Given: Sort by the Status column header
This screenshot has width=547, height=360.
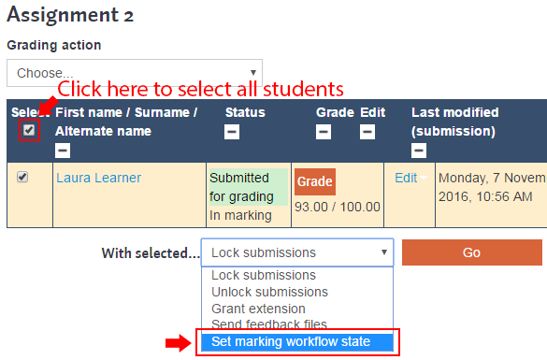Looking at the screenshot, I should click(x=245, y=112).
